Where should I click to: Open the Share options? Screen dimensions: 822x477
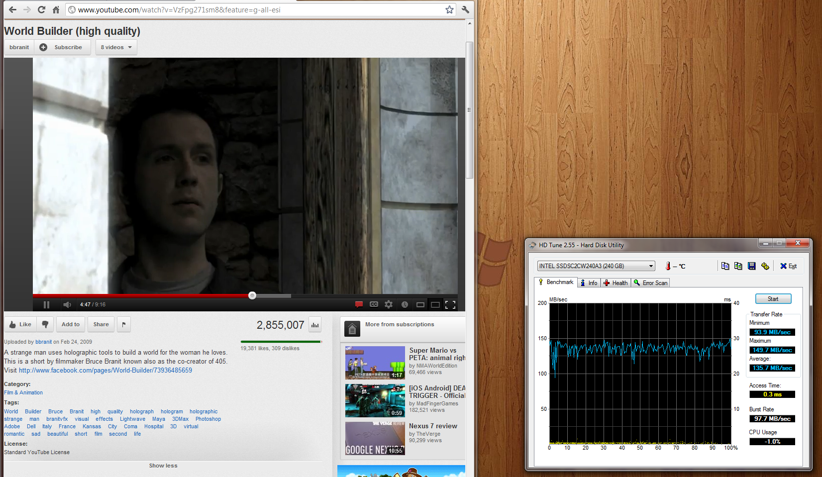[101, 324]
